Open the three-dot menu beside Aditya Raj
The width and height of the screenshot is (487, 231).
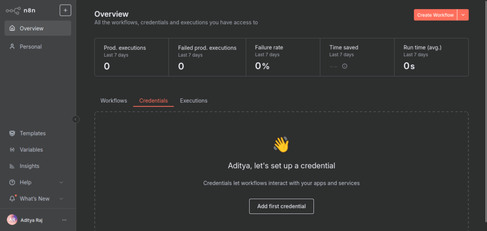64,220
